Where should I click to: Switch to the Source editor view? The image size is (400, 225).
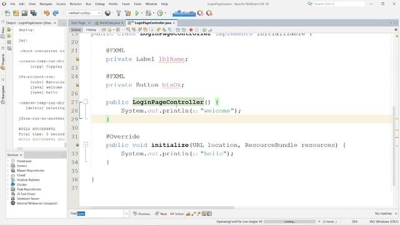[76, 30]
